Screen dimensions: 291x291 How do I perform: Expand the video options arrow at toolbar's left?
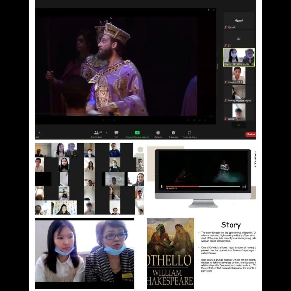pyautogui.click(x=40, y=133)
